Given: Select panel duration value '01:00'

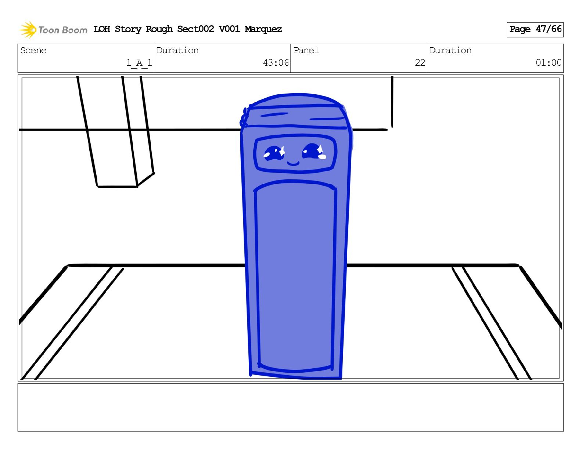Looking at the screenshot, I should click(549, 63).
